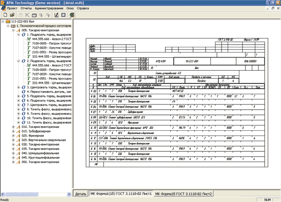This screenshot has height=202, width=281.
Task: Click the rectangle frame toolbar icon
Action: 64,15
